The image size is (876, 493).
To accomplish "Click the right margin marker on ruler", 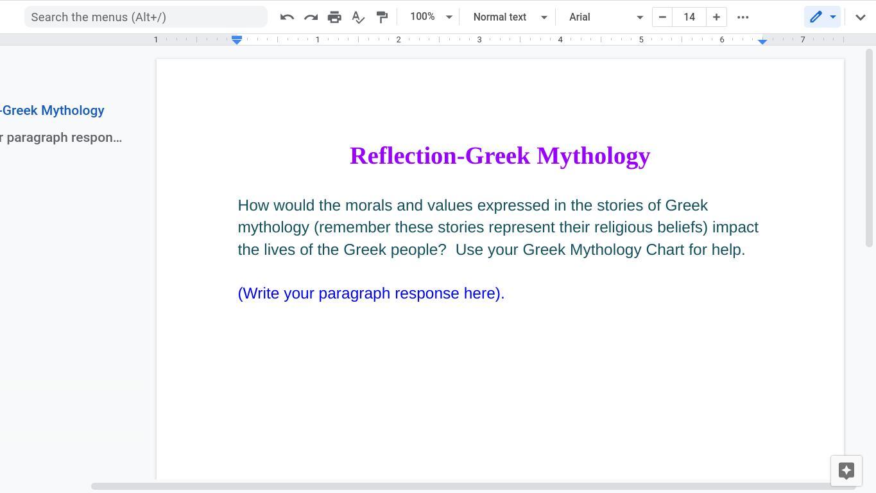I will [762, 41].
